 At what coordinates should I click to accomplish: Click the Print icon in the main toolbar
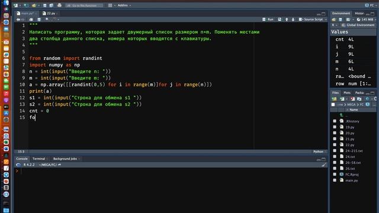pyautogui.click(x=59, y=5)
